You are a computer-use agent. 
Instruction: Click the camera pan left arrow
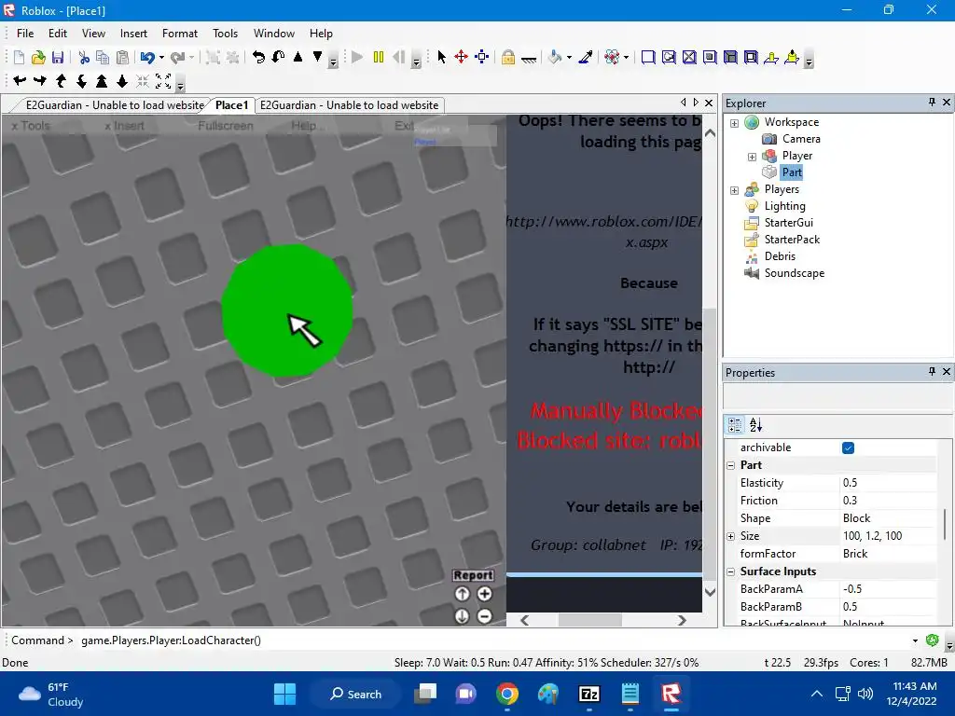coord(20,80)
